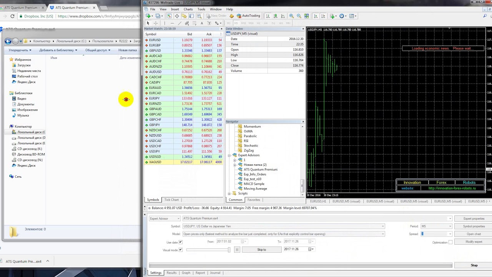492x277 pixels.
Task: Open the Model dropdown in tester
Action: point(383,234)
